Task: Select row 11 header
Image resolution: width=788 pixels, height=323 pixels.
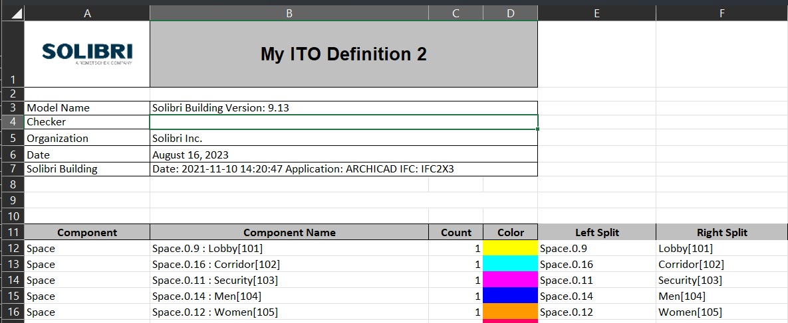Action: (x=12, y=232)
